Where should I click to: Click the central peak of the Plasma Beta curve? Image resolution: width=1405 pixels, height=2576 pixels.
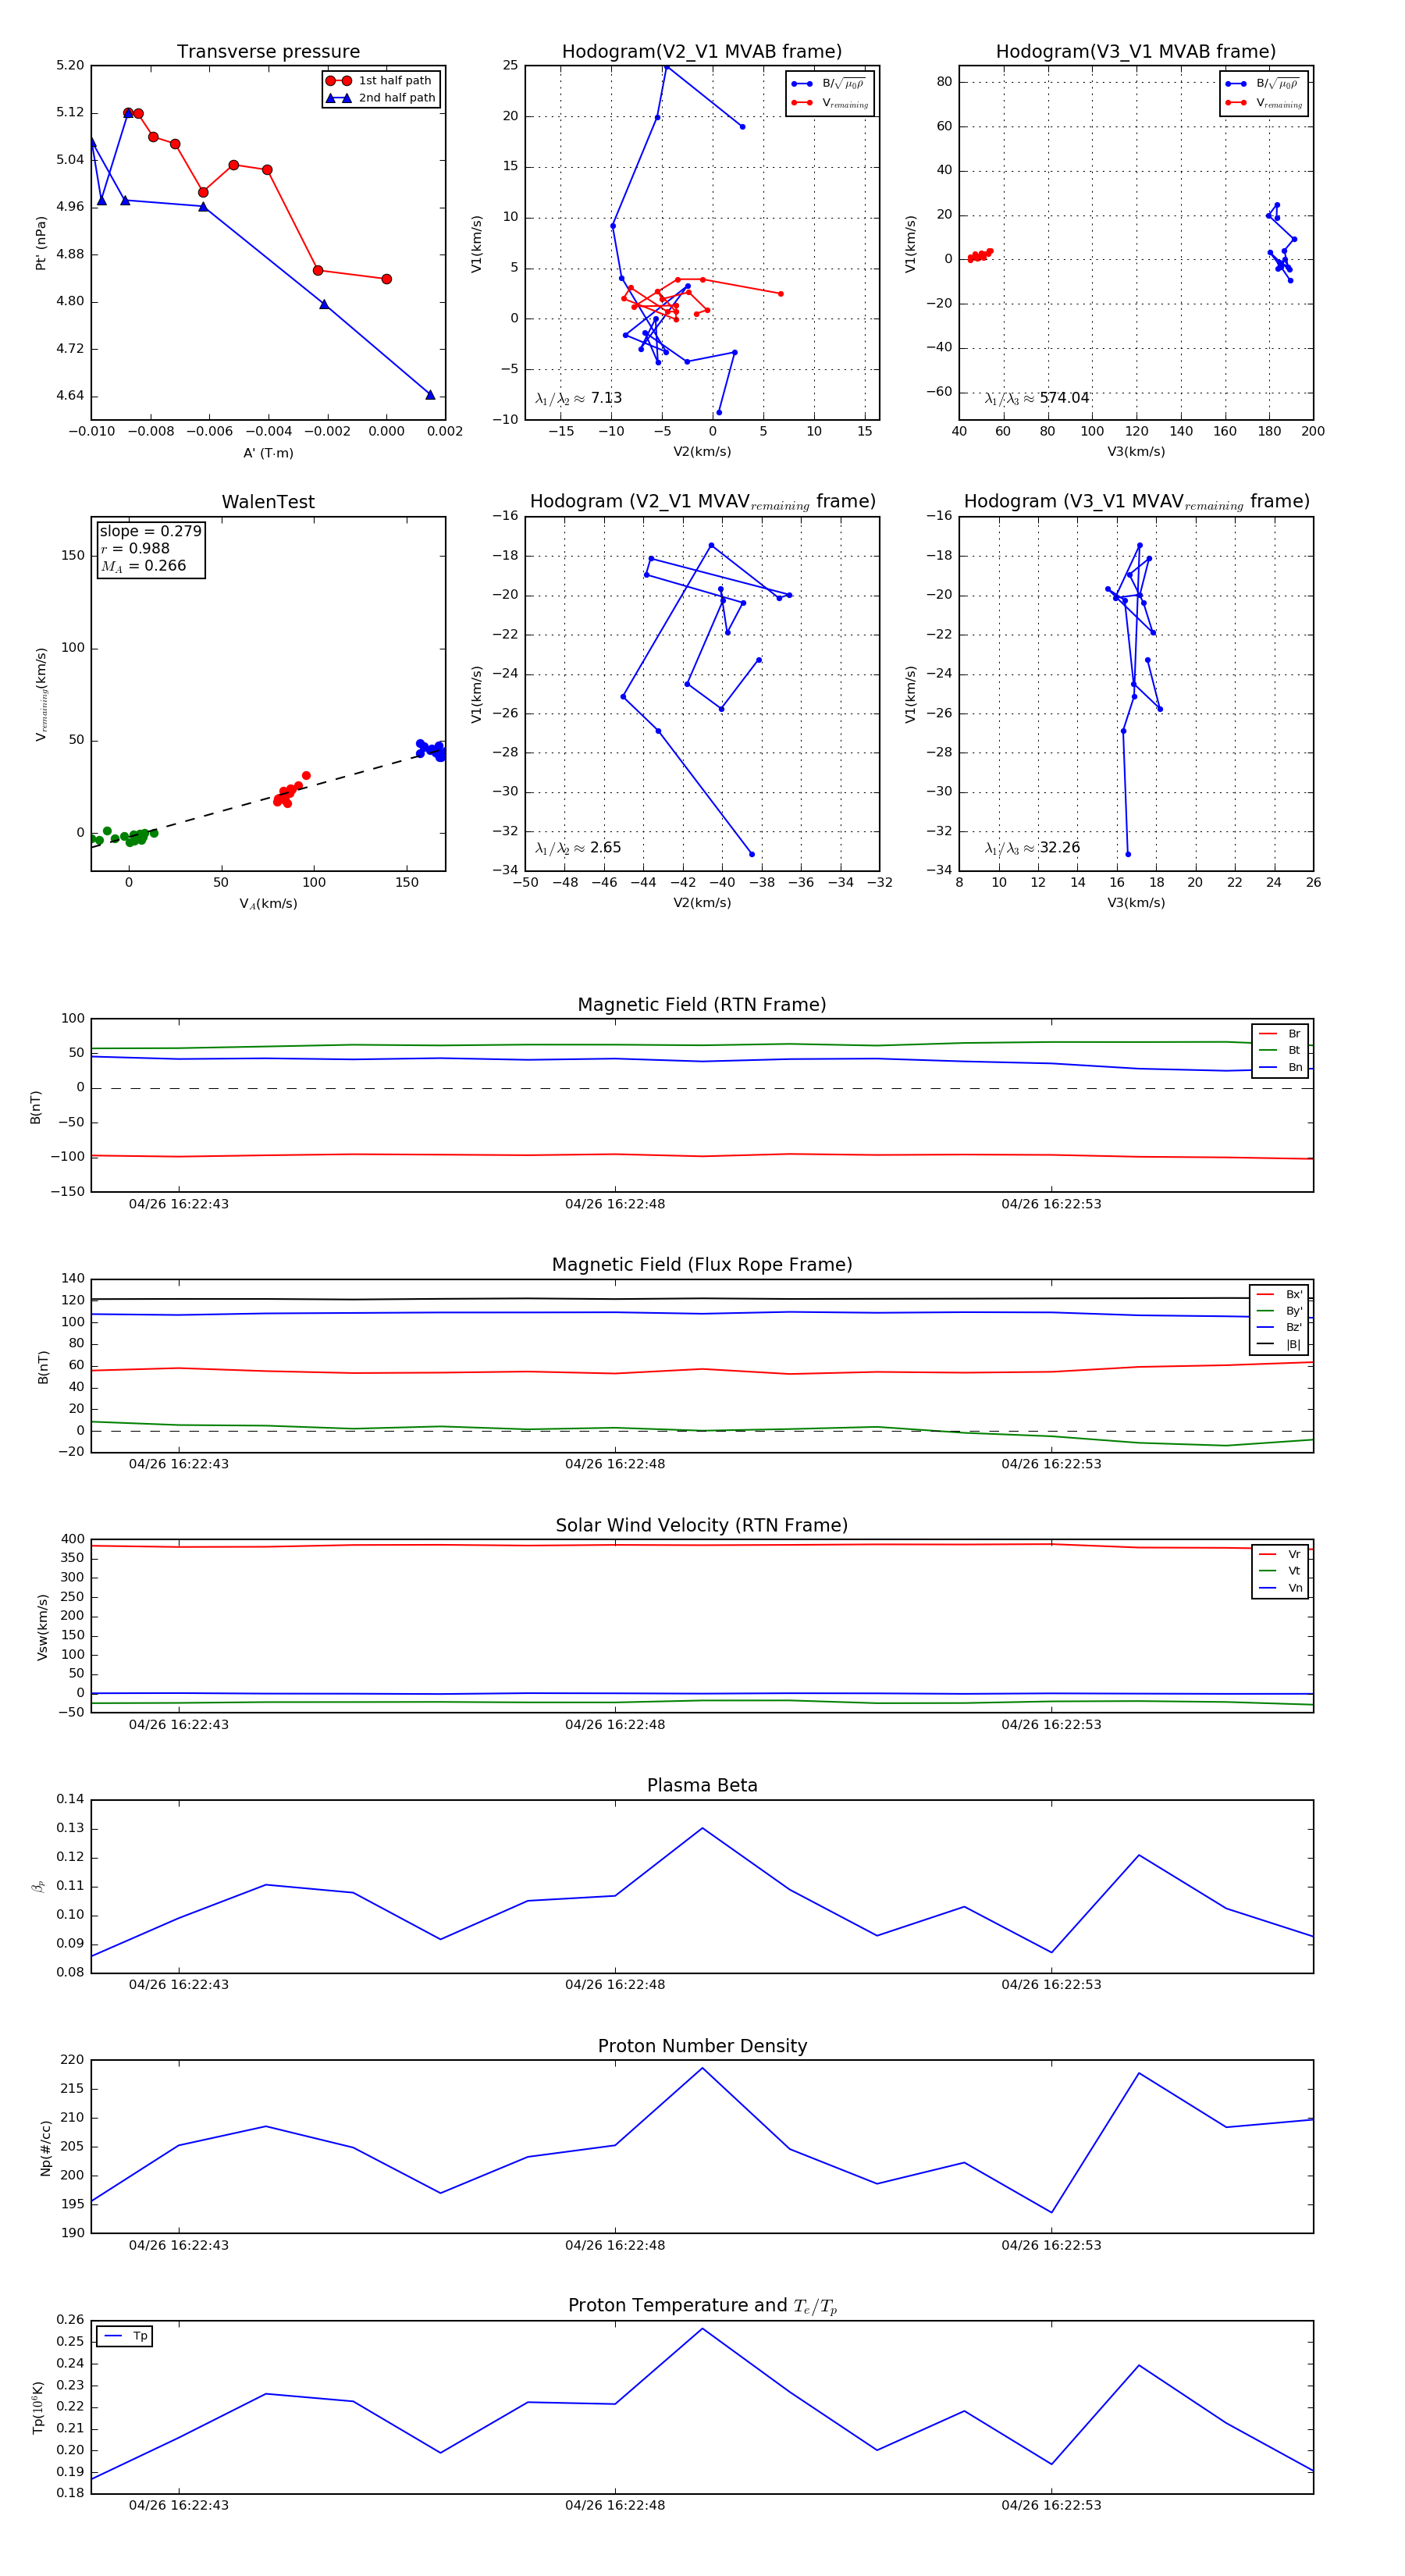click(x=702, y=1828)
